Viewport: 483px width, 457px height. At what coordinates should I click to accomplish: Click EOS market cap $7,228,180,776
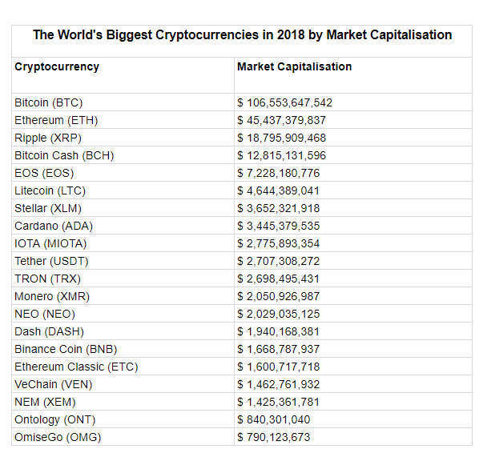(x=279, y=173)
